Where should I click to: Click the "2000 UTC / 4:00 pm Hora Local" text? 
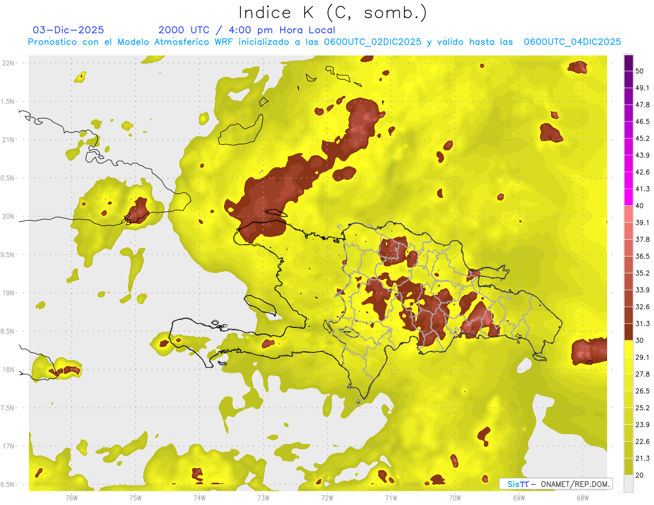click(x=247, y=30)
